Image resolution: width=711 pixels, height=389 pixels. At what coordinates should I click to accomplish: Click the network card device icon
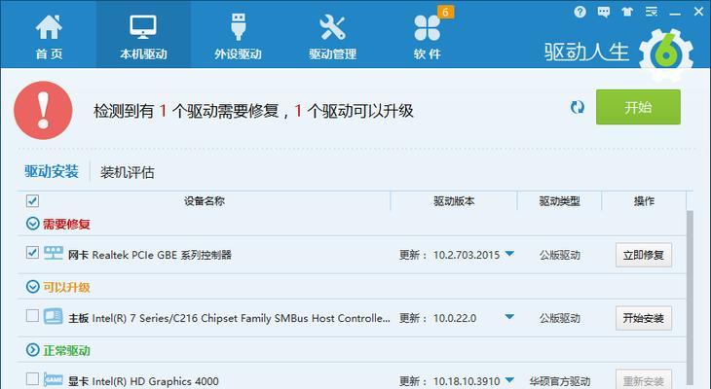(53, 253)
